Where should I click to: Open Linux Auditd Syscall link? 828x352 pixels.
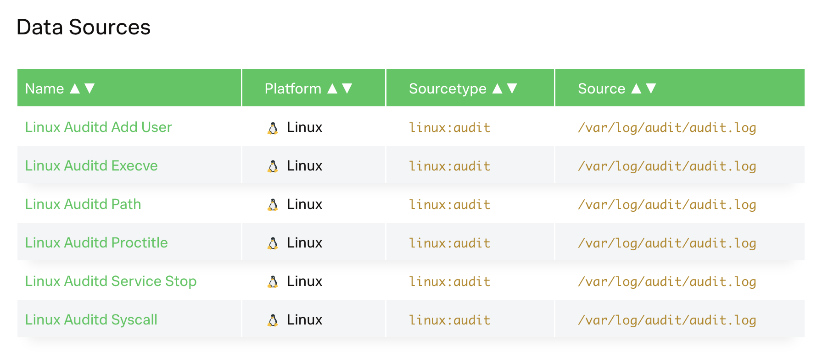pyautogui.click(x=91, y=319)
